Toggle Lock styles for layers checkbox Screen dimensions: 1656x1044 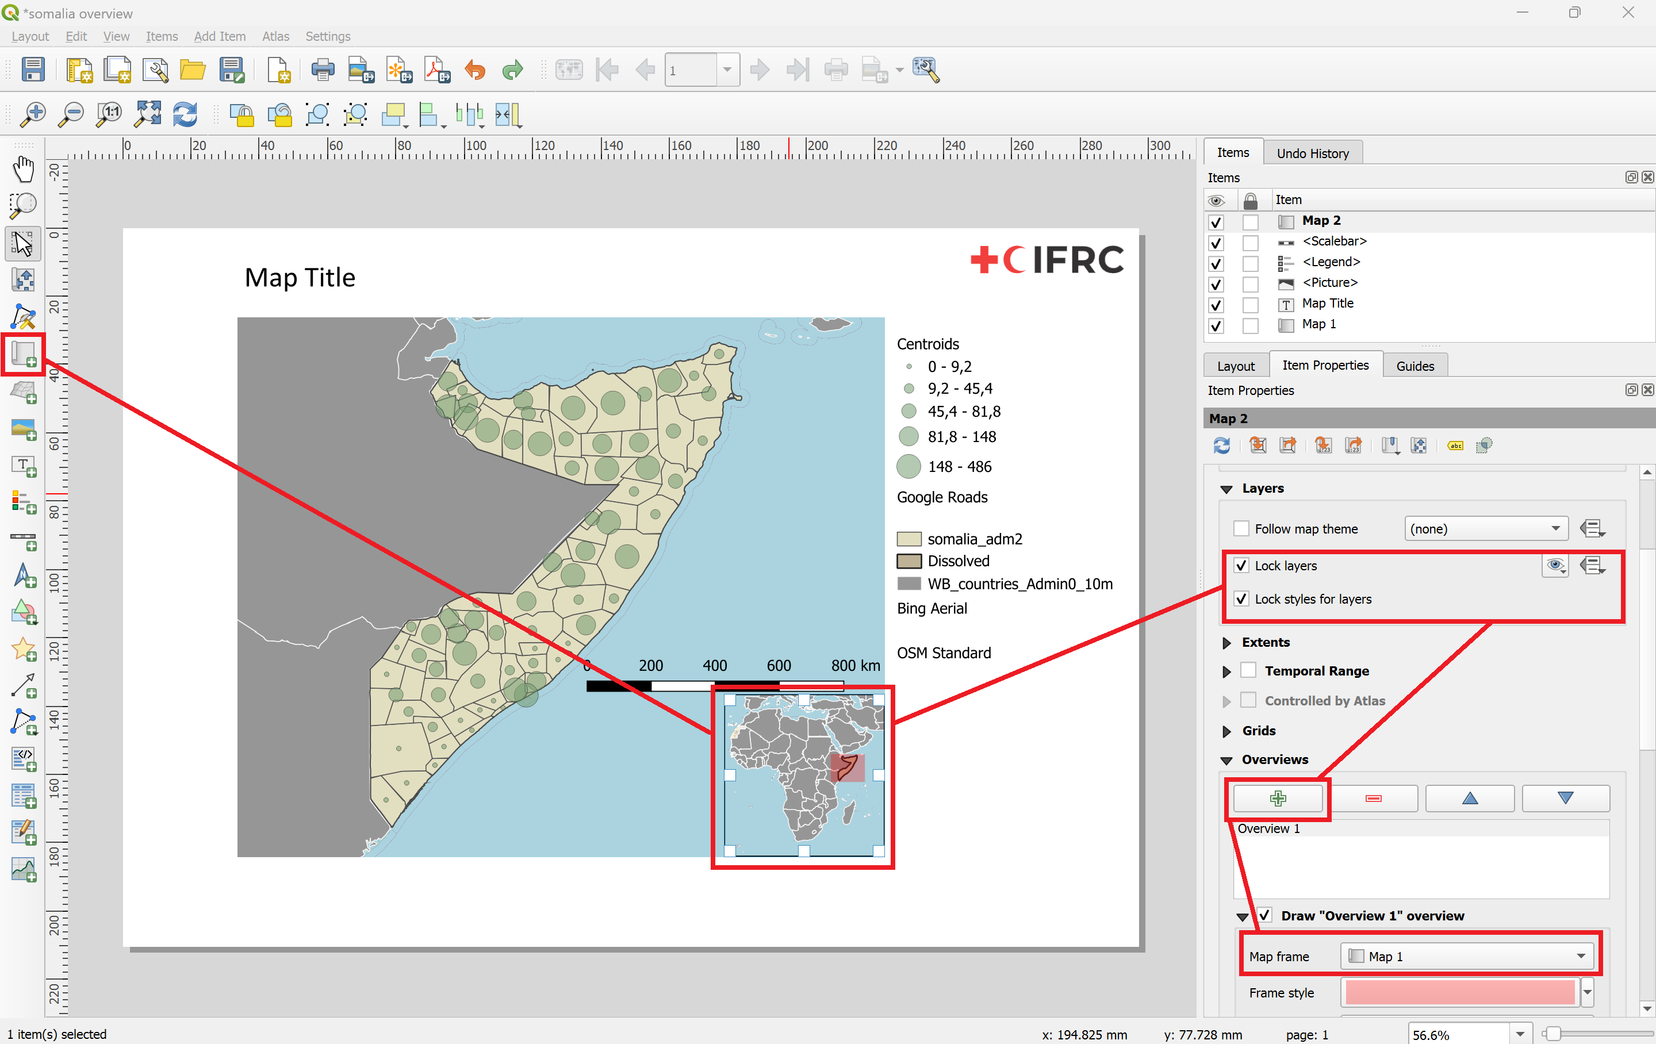(x=1241, y=599)
